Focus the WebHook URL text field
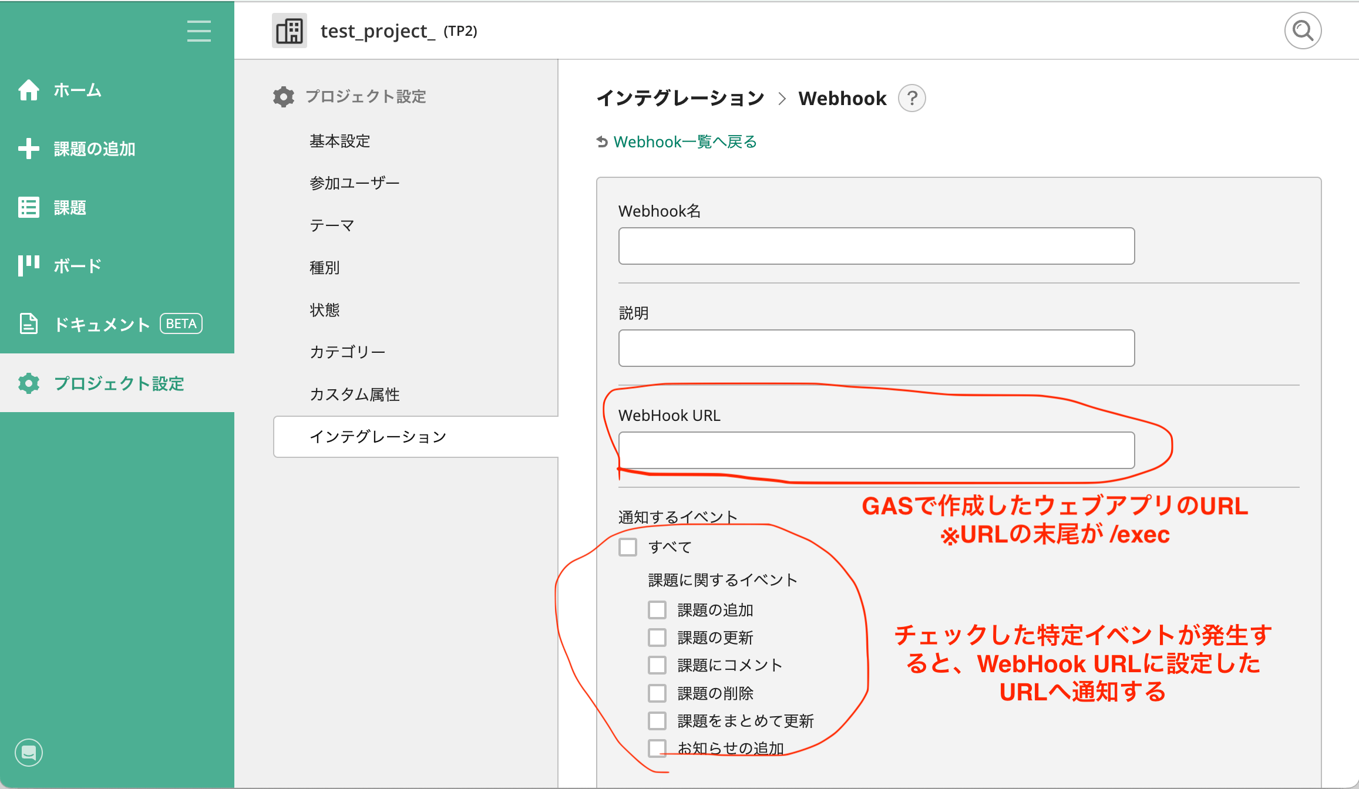 tap(876, 450)
